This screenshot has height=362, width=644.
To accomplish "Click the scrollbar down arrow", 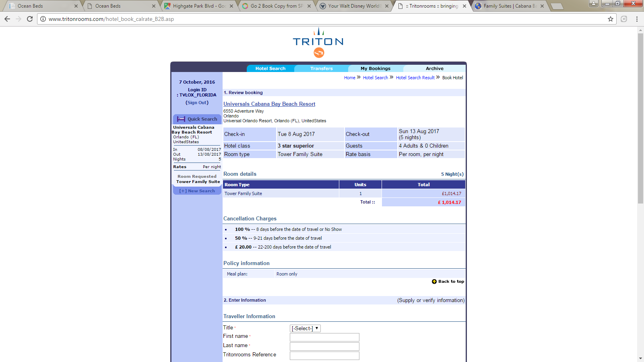I will click(641, 358).
